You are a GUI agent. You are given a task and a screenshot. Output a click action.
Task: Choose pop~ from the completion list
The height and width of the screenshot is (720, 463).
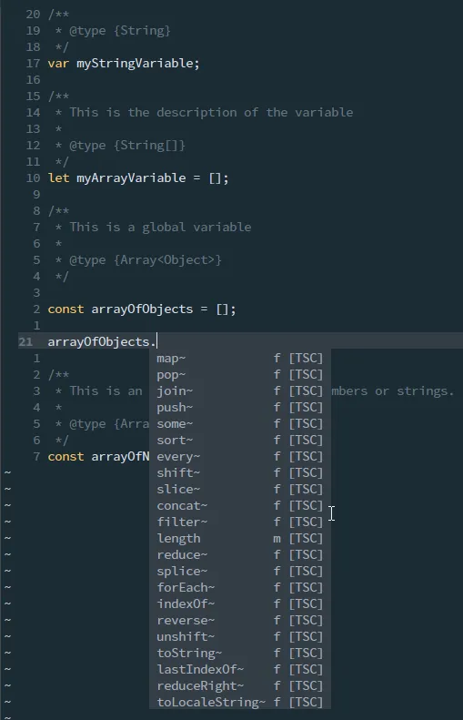pyautogui.click(x=239, y=375)
